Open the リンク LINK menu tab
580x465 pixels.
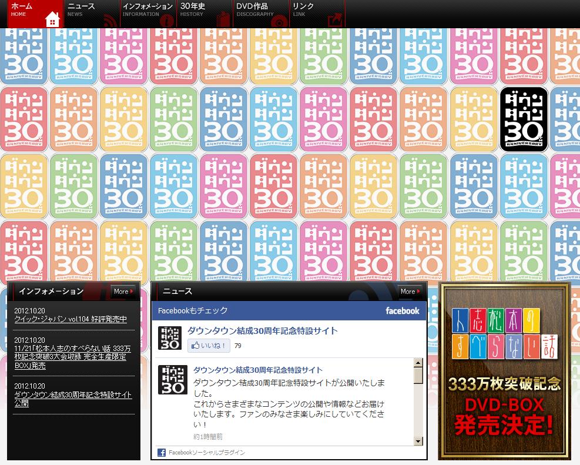point(317,14)
